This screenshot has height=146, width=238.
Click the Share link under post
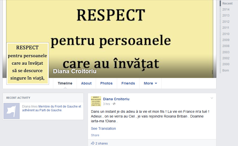click(95, 135)
